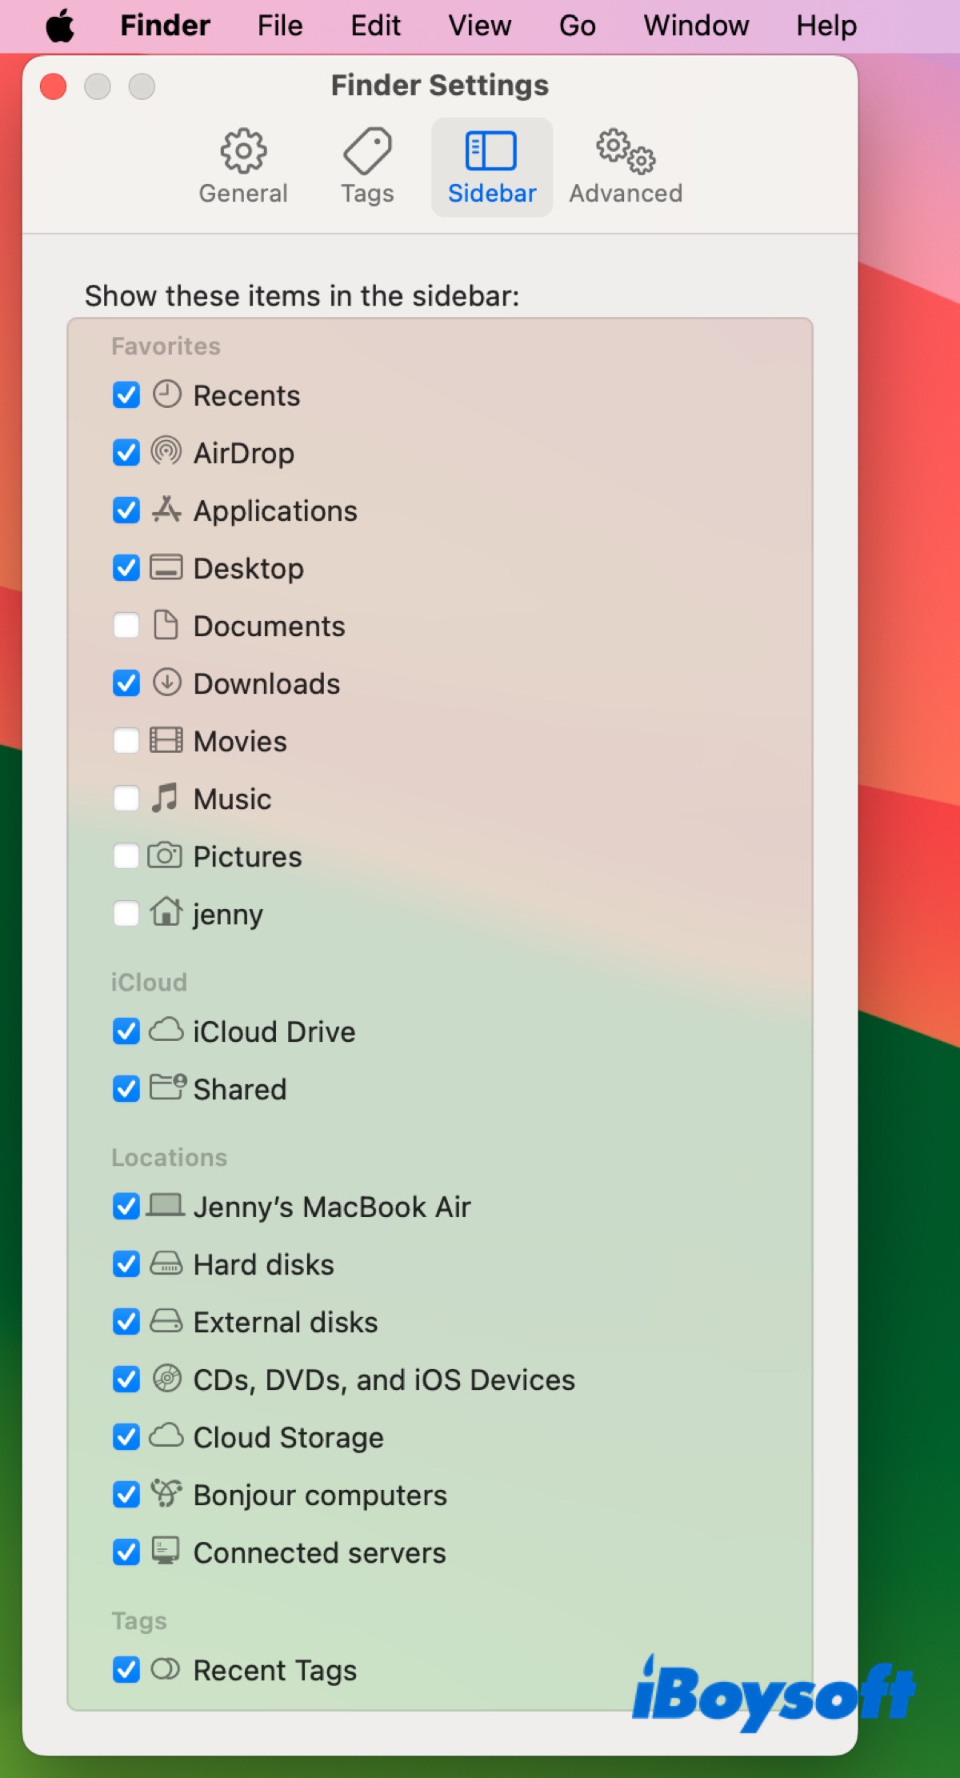Check the Movies checkbox
Viewport: 960px width, 1778px height.
click(126, 740)
